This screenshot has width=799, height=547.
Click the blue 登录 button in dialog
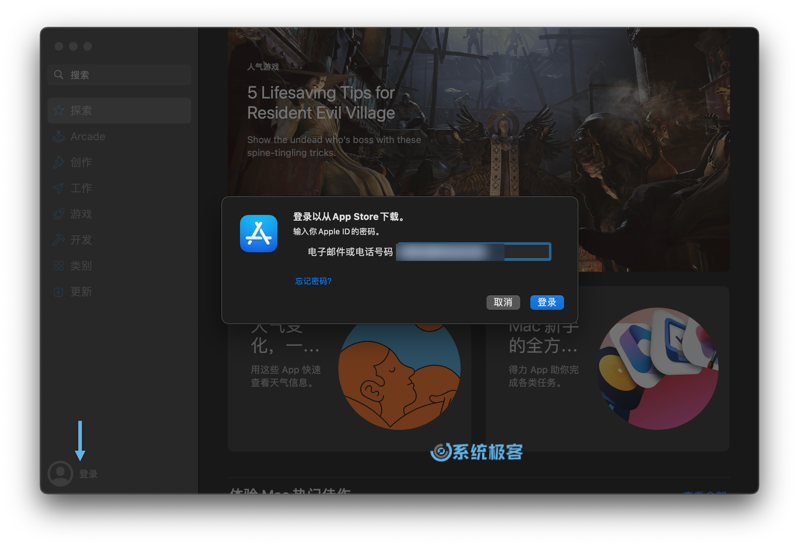point(546,302)
